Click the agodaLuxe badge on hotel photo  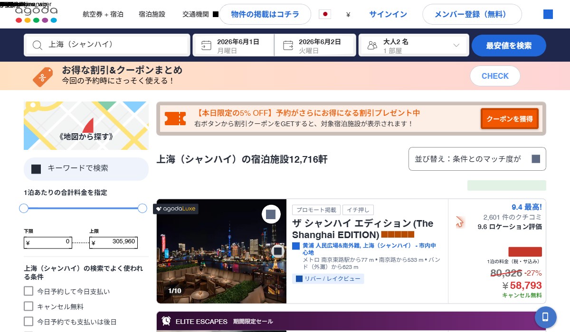pyautogui.click(x=176, y=209)
